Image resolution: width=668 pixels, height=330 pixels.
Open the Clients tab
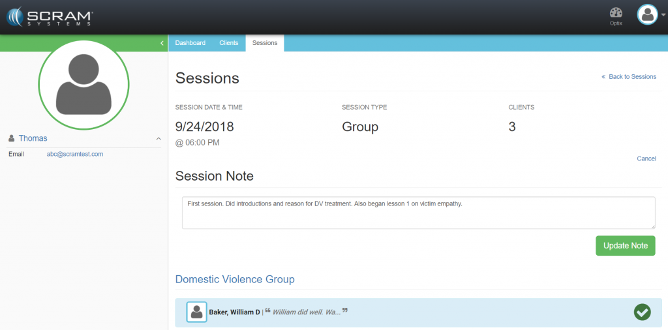[x=229, y=43]
